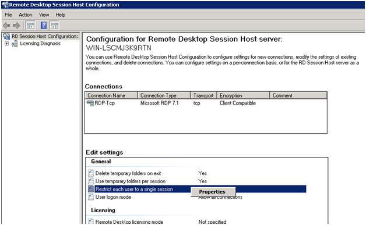The height and width of the screenshot is (225, 366).
Task: Click the icon beside User logon mode
Action: (91, 197)
